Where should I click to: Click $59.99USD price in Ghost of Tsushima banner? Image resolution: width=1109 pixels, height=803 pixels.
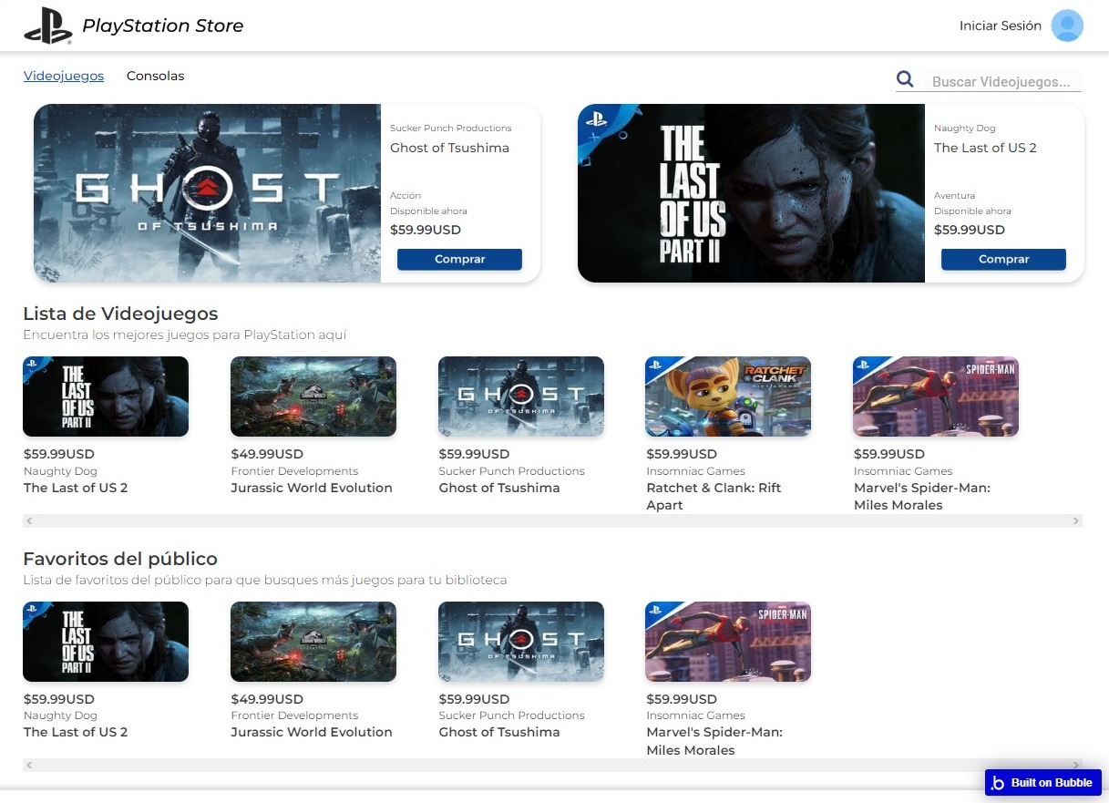click(x=426, y=230)
